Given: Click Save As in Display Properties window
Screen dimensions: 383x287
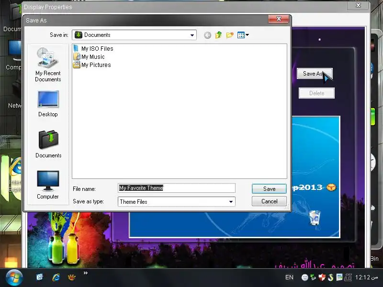Looking at the screenshot, I should (315, 74).
